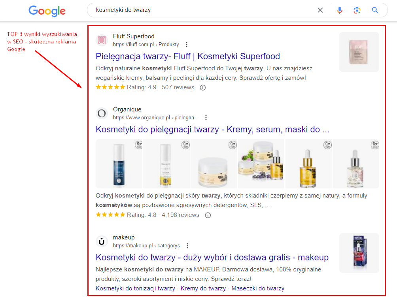Open three-dot menu for Organique result
This screenshot has height=305, width=397.
(x=206, y=118)
